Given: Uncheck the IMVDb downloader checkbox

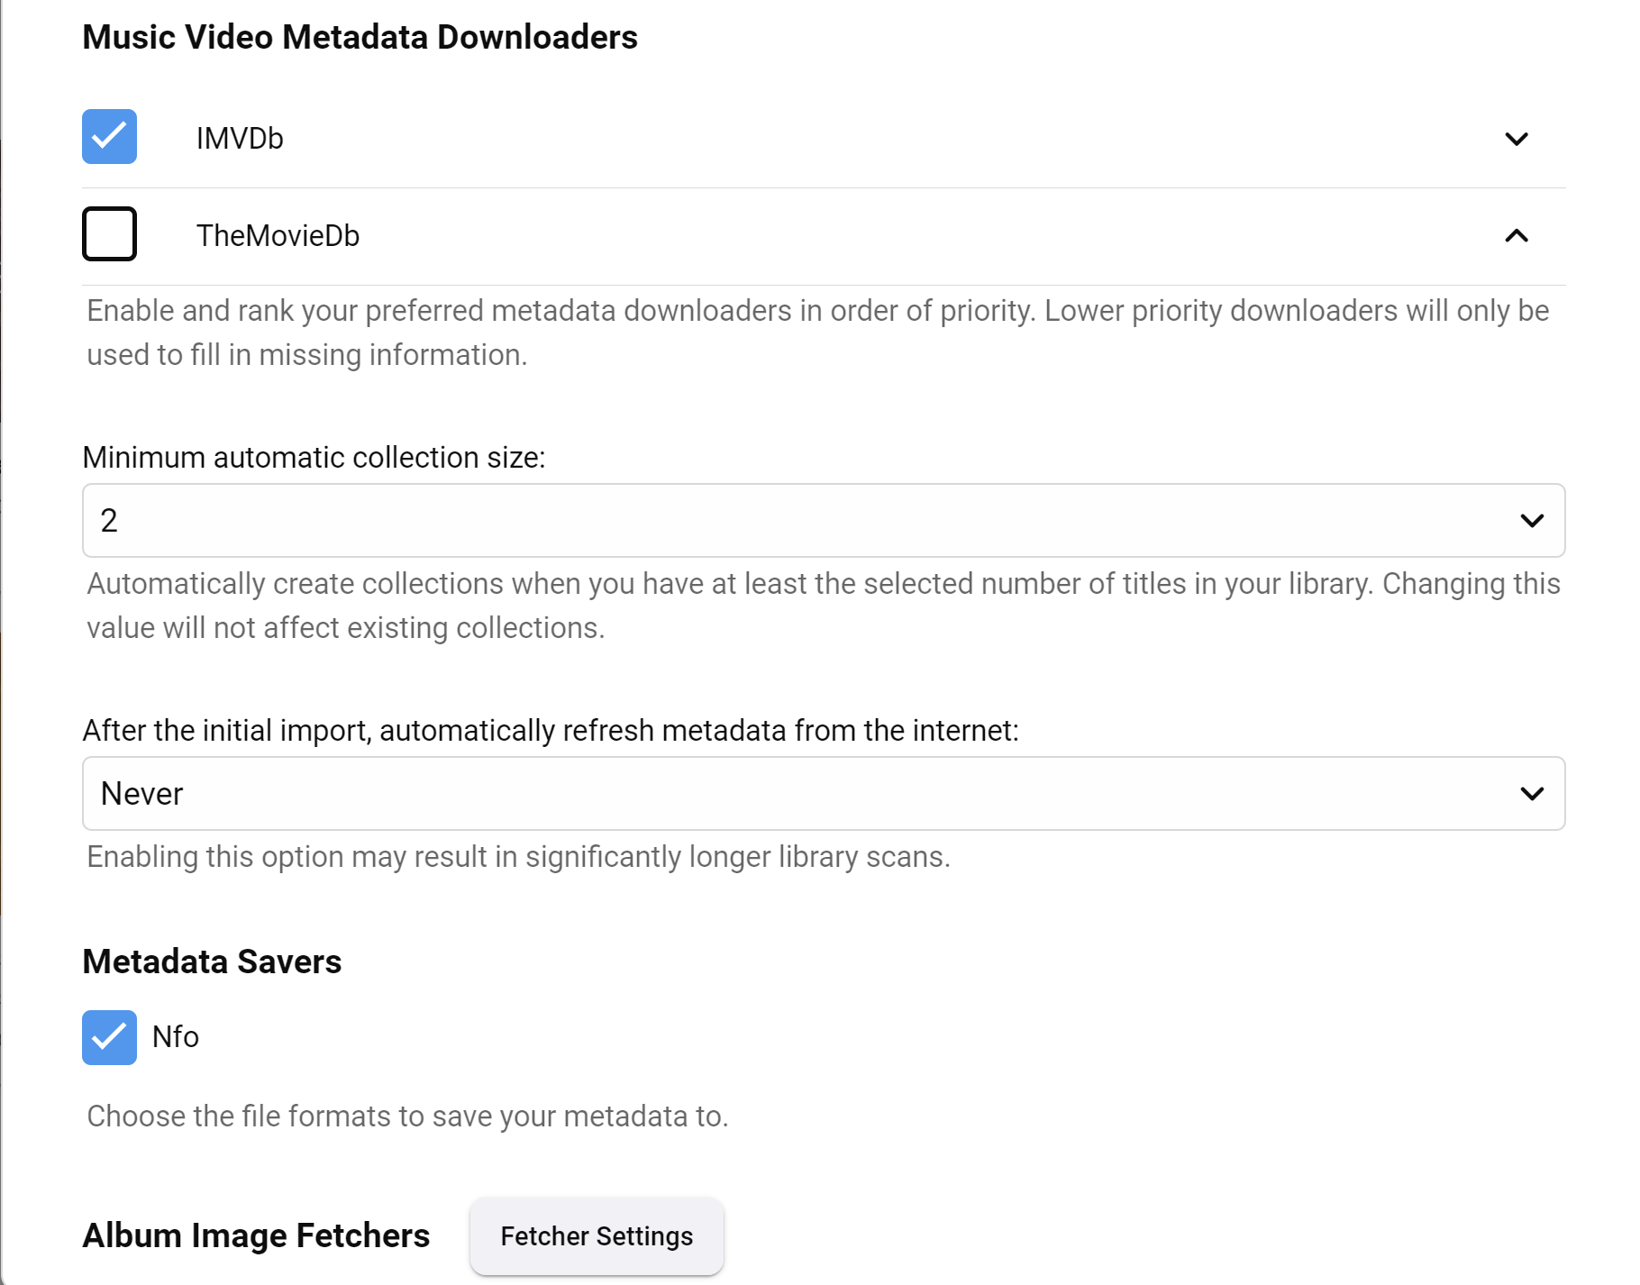Looking at the screenshot, I should click(x=109, y=137).
